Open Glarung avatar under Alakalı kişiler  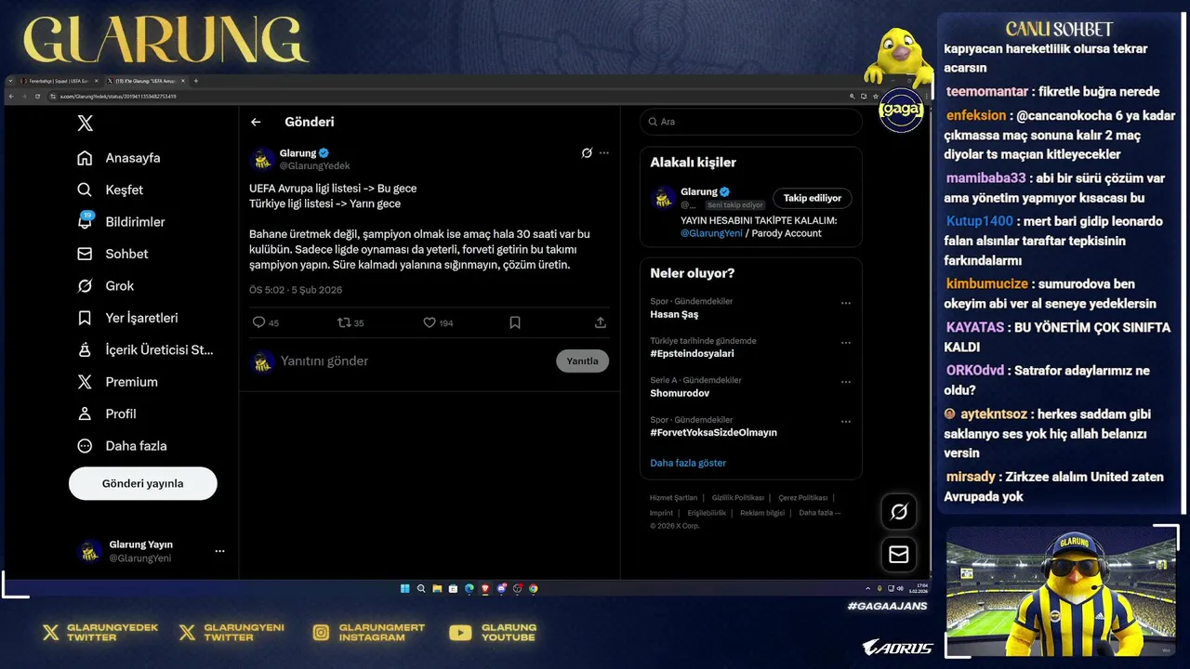point(663,198)
